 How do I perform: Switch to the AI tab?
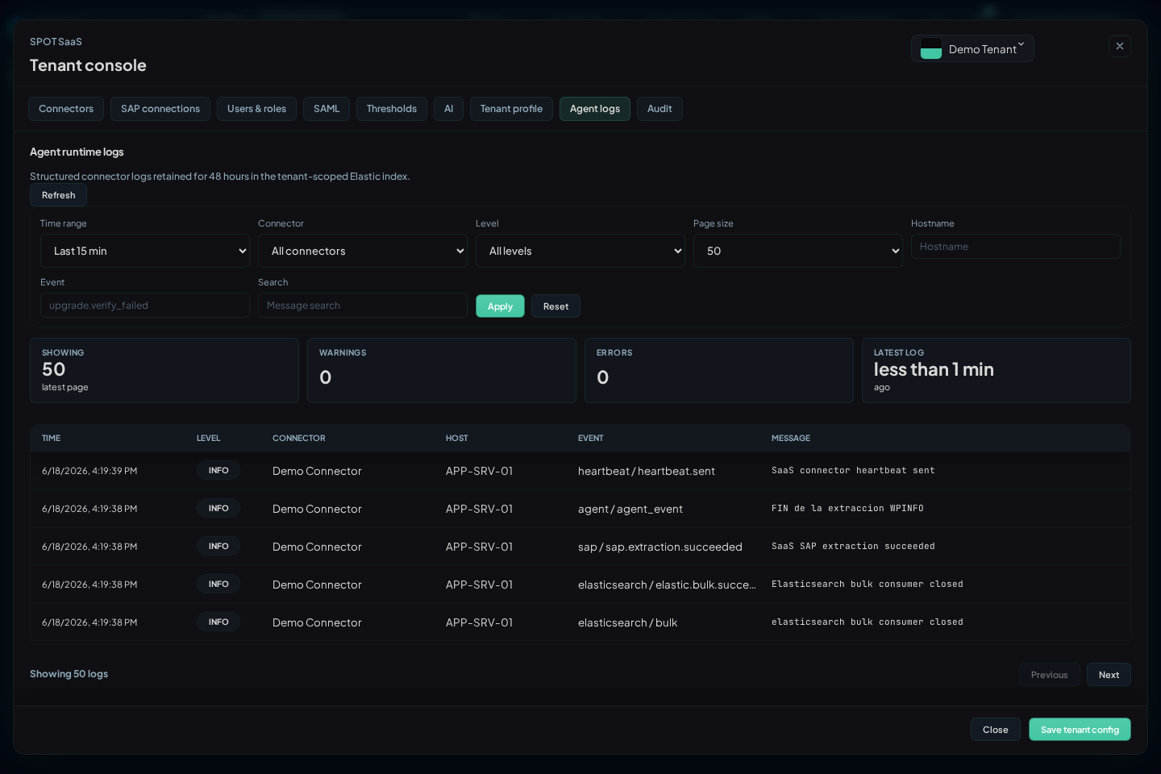tap(448, 109)
